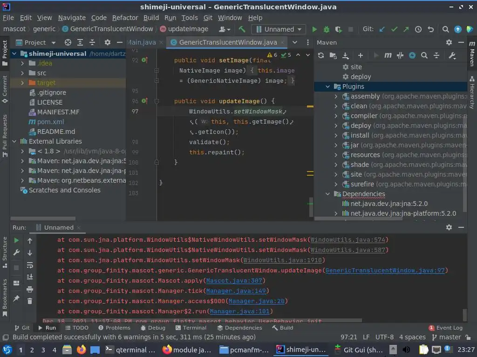
Task: Locate current file in Project tree
Action: tap(68, 42)
